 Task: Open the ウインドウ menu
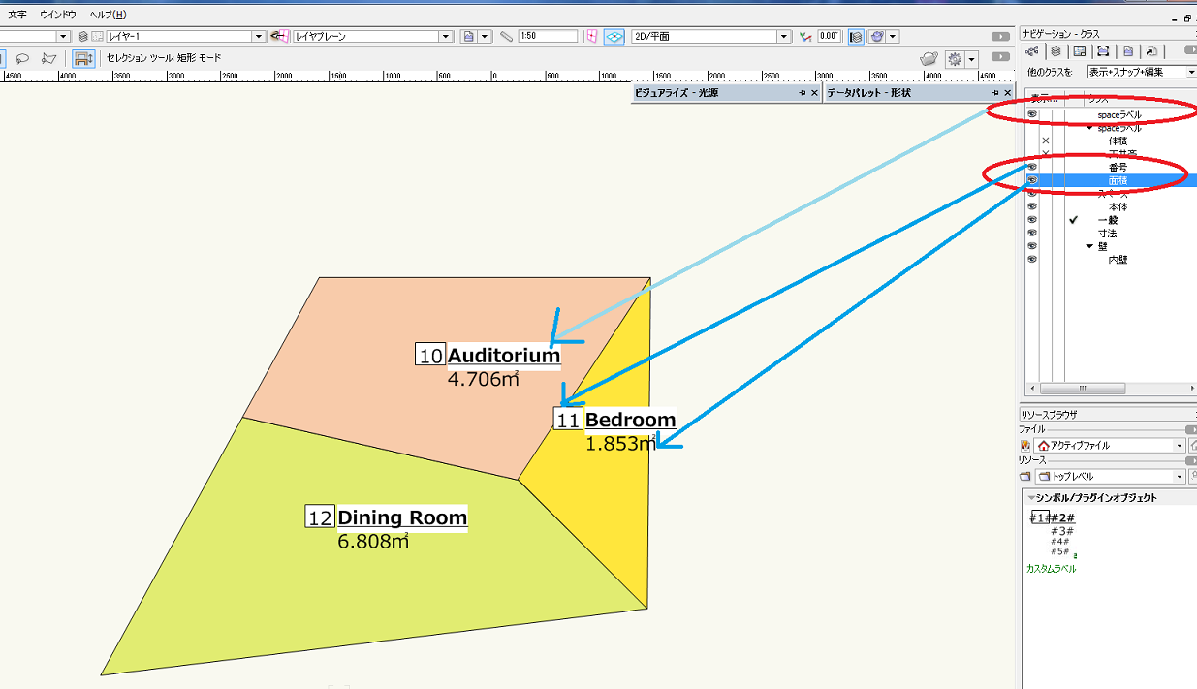coord(58,15)
